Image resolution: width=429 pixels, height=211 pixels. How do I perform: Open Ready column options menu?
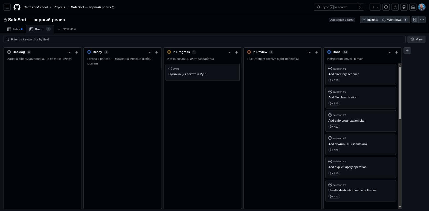point(149,52)
